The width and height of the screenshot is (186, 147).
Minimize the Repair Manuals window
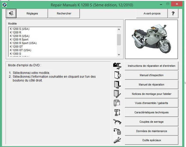[x=161, y=5]
